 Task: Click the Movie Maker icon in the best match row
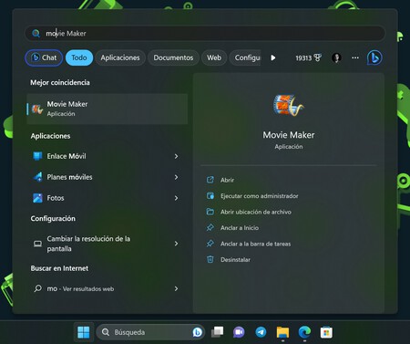[37, 109]
